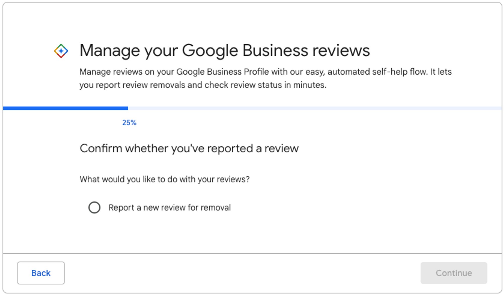
Task: Click the 'Manage your Google Business reviews' heading
Action: (224, 50)
